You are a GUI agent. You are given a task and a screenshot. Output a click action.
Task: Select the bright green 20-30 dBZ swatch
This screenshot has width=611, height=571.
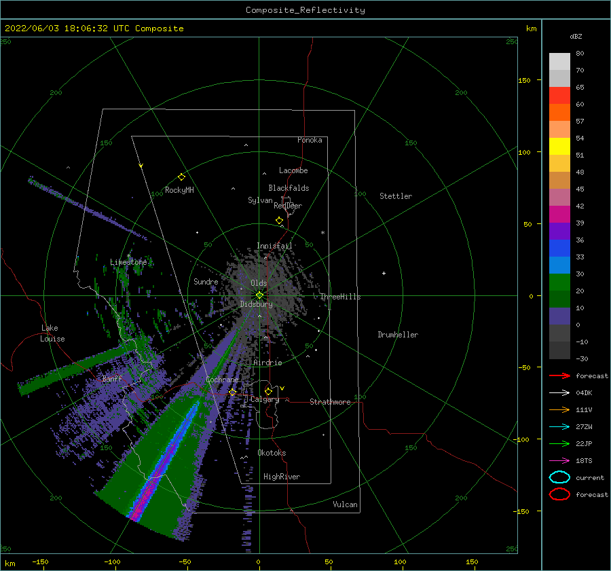pyautogui.click(x=559, y=282)
